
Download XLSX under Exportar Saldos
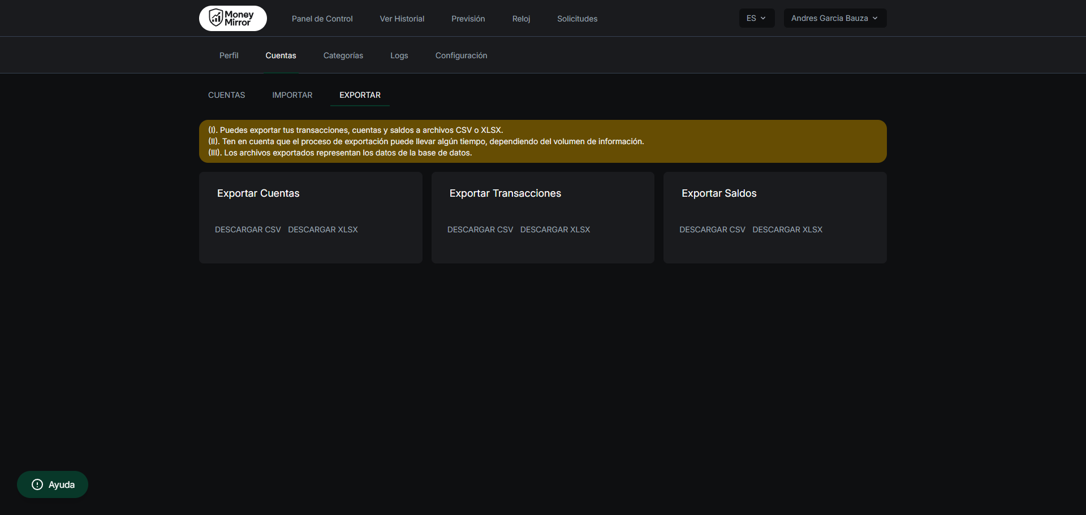tap(787, 230)
